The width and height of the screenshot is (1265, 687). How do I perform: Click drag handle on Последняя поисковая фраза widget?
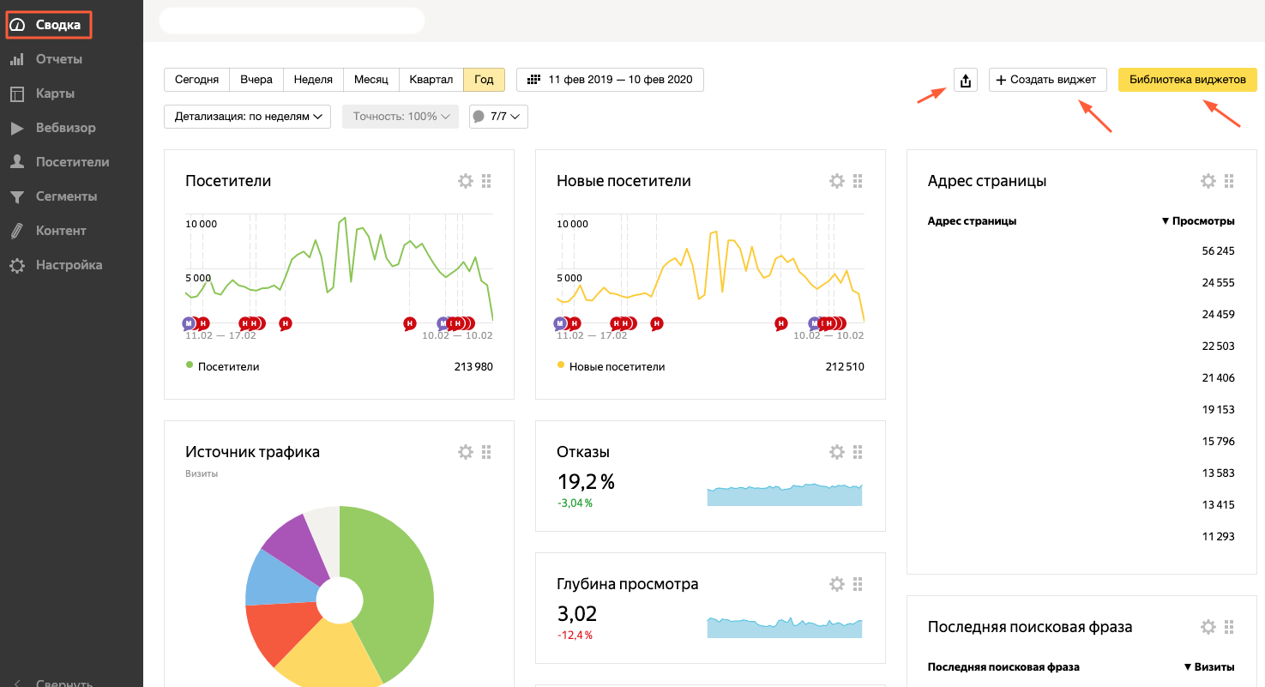(x=1229, y=627)
